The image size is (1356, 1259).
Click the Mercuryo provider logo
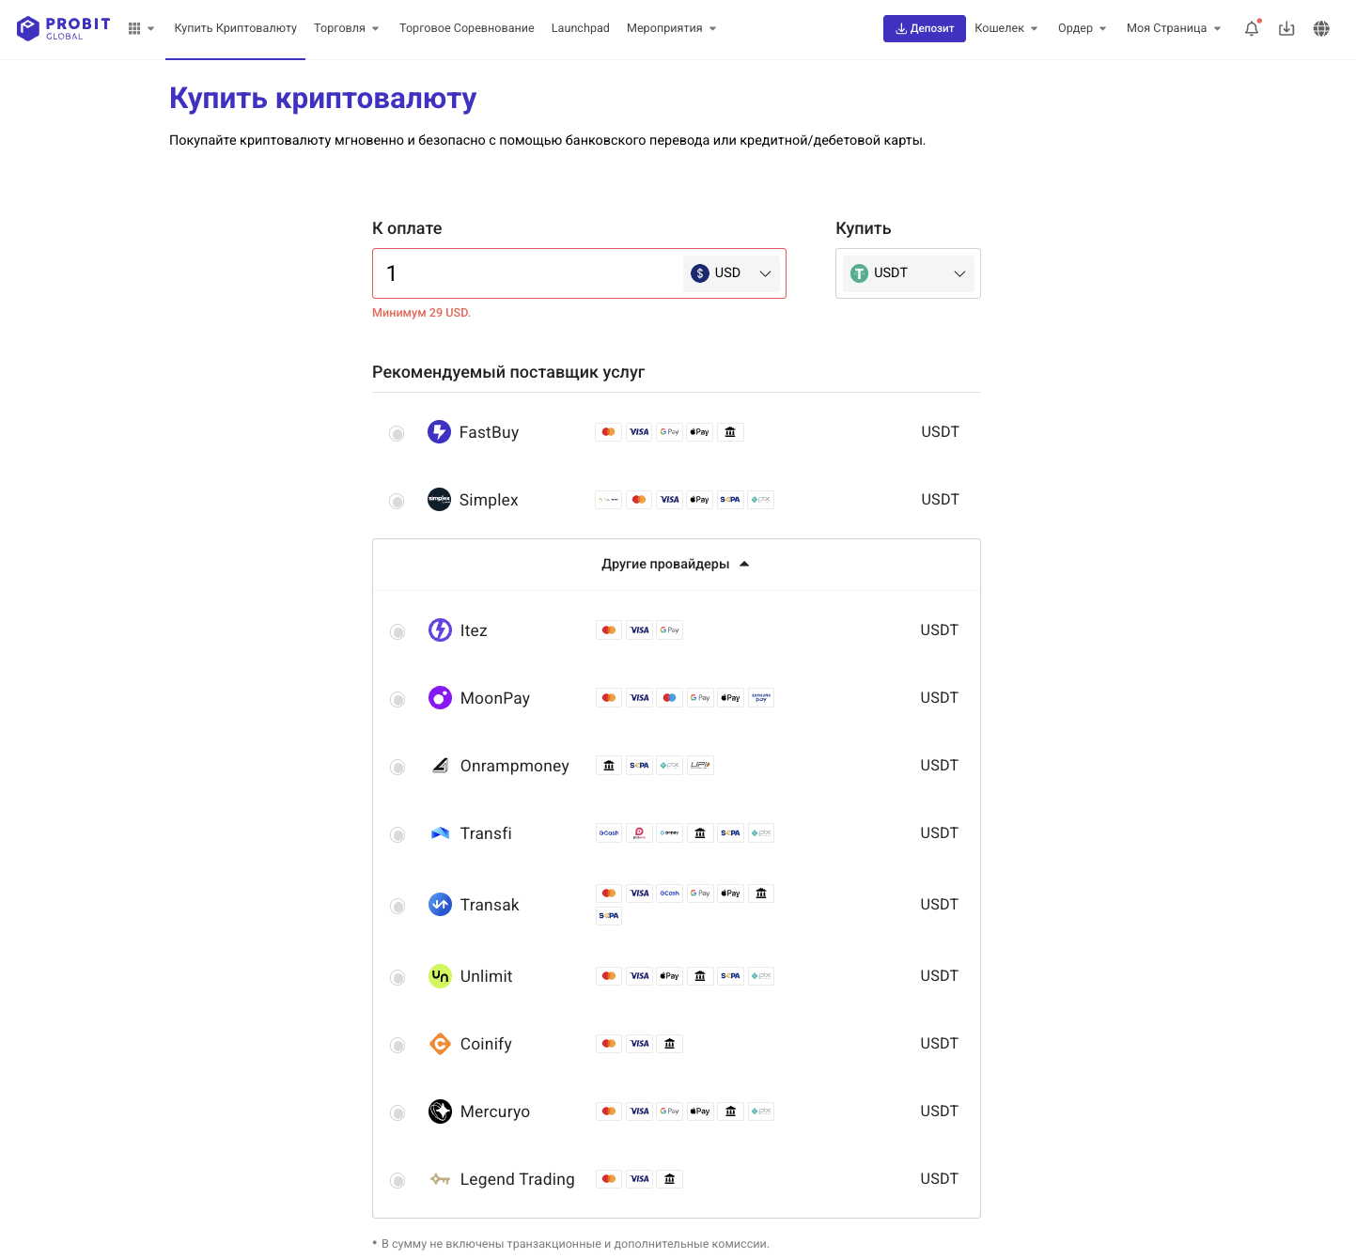pyautogui.click(x=440, y=1111)
